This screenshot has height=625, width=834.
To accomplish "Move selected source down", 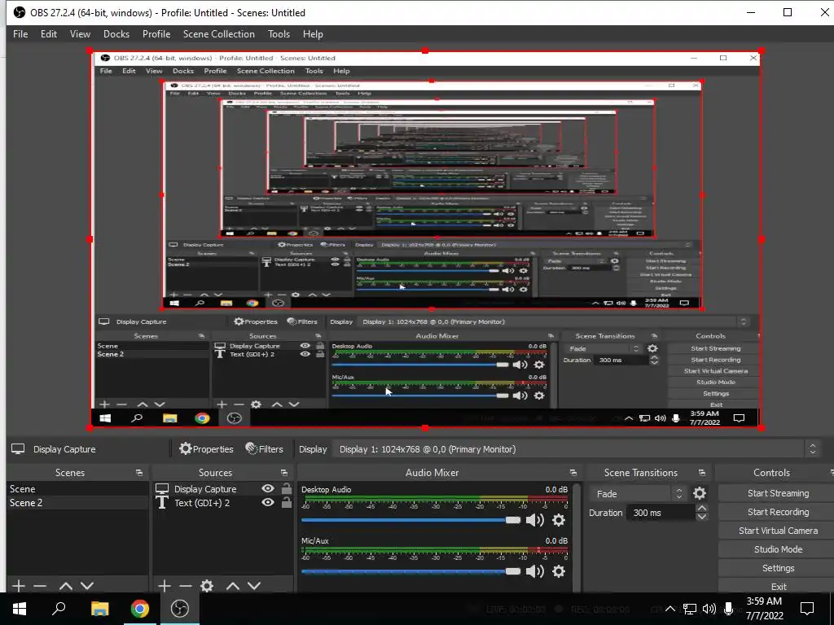I will [x=254, y=586].
